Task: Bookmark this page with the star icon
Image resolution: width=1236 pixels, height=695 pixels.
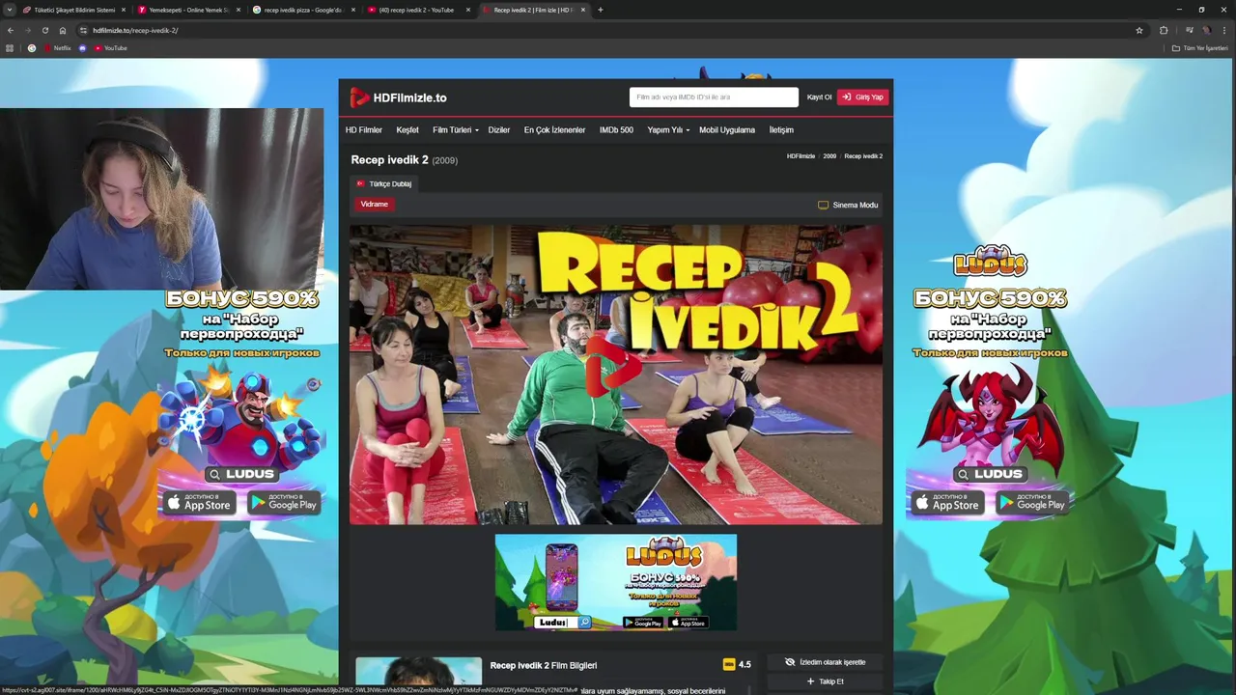Action: [1139, 30]
